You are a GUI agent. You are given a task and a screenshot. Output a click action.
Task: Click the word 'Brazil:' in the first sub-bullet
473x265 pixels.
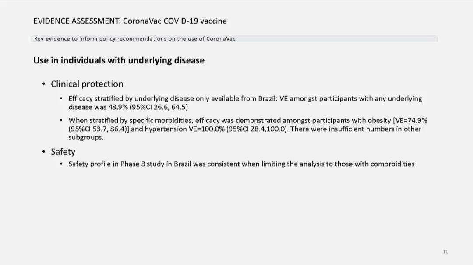(268, 99)
